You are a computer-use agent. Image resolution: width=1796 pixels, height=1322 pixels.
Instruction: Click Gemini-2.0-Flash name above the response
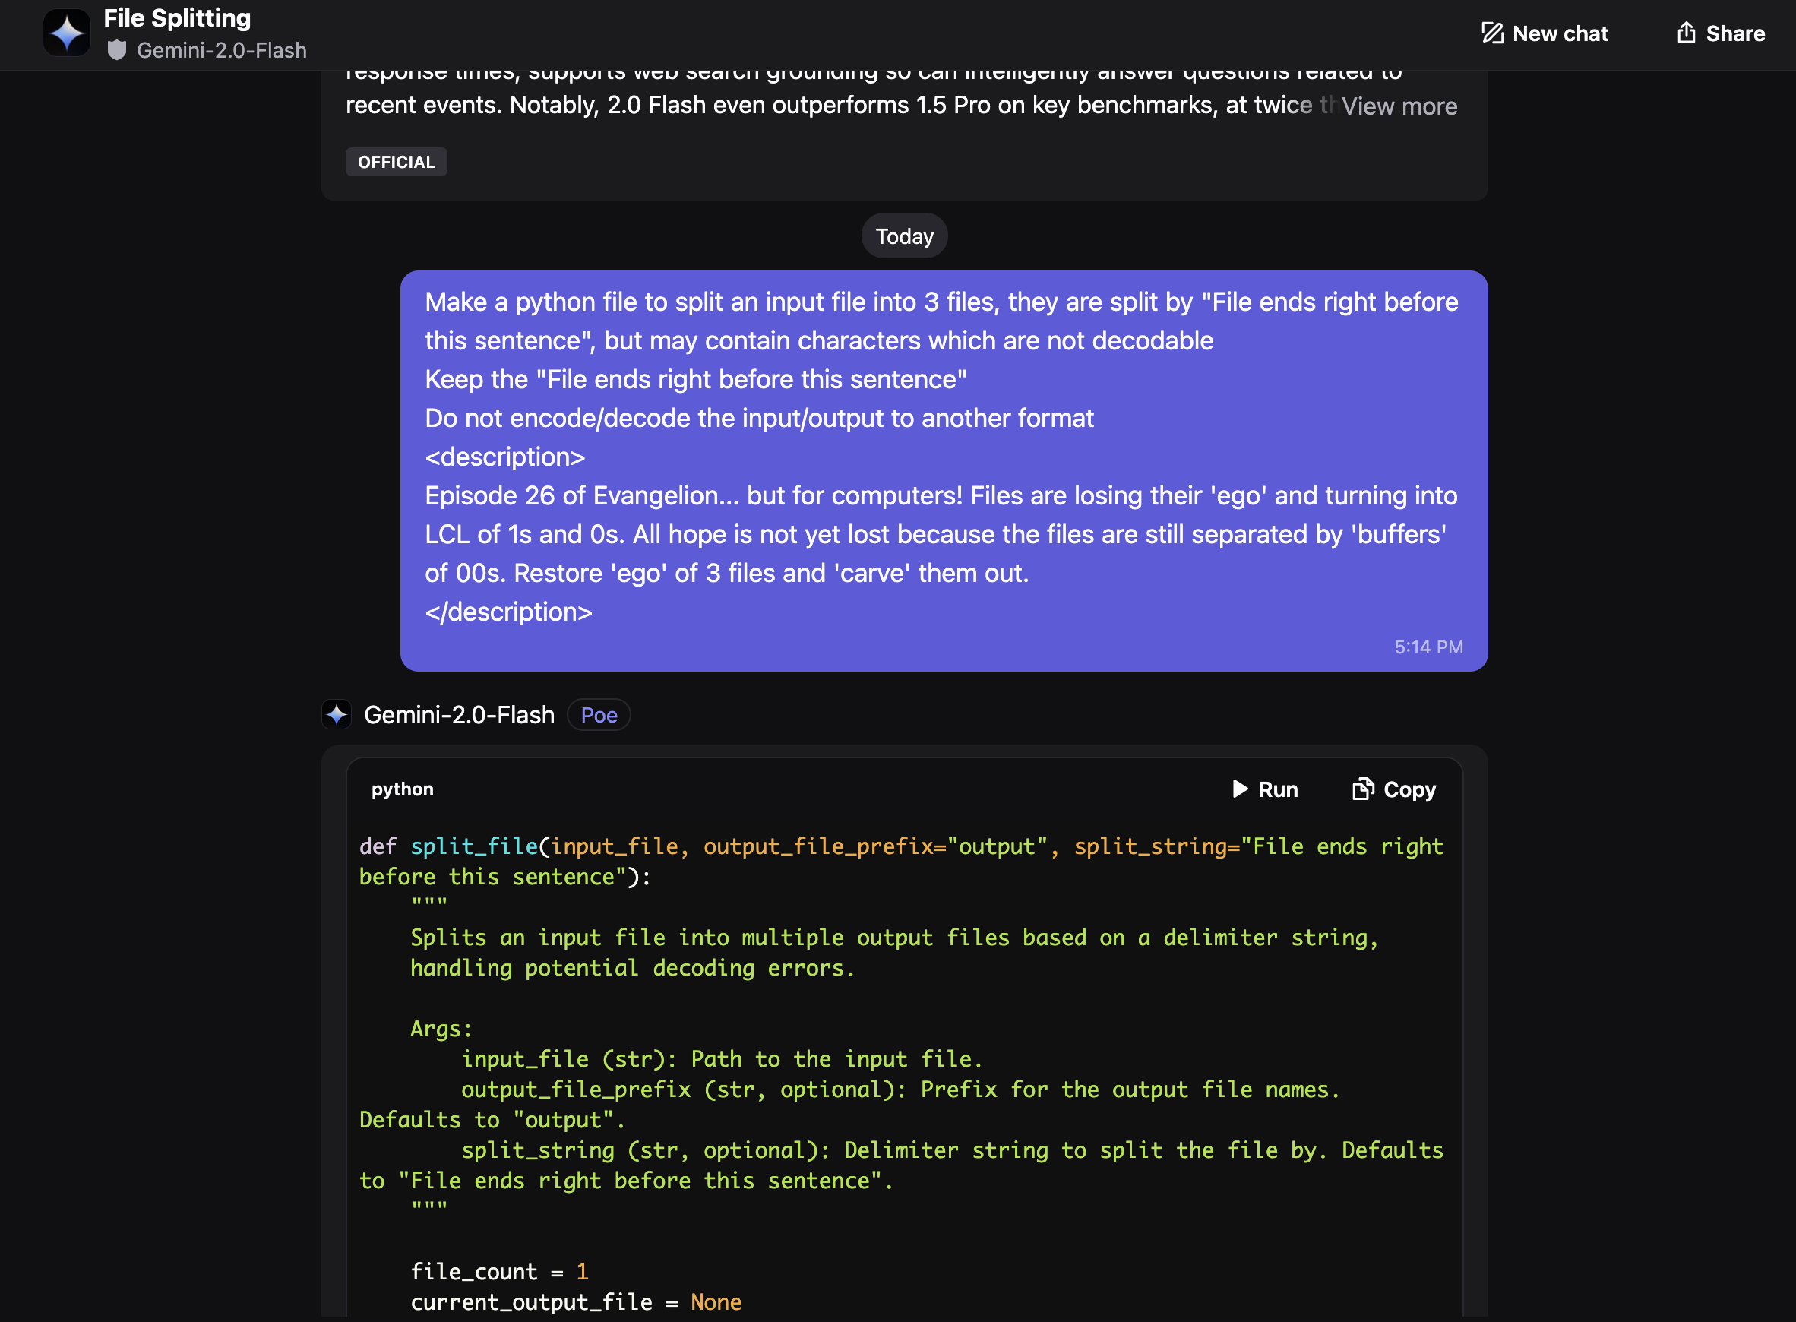click(459, 715)
